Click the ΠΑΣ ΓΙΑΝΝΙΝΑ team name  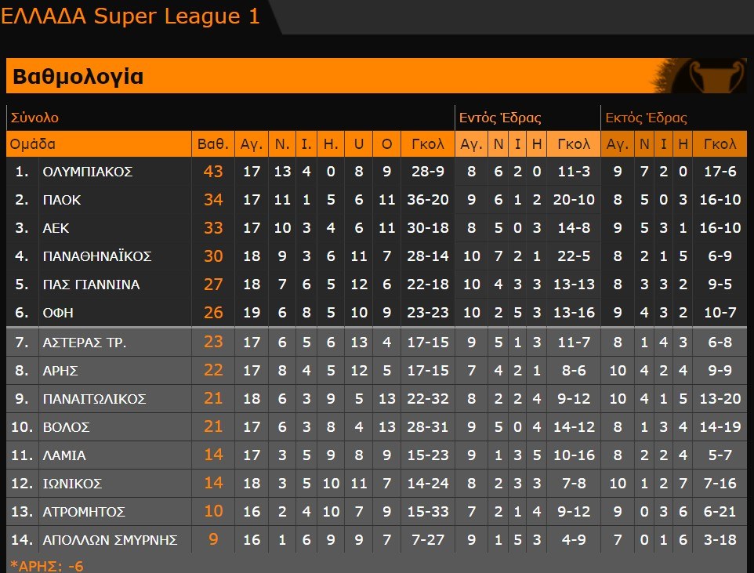pyautogui.click(x=91, y=285)
